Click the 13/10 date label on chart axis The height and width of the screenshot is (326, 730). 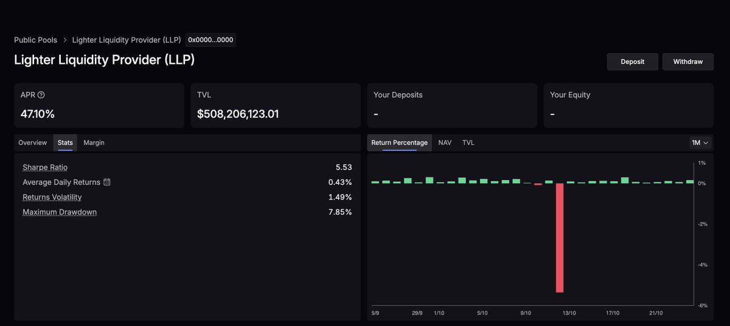[x=569, y=313]
